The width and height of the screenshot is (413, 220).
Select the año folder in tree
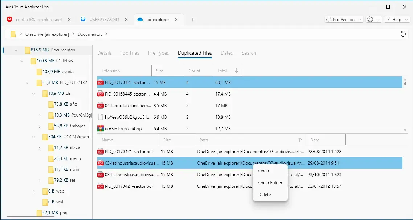pyautogui.click(x=63, y=104)
